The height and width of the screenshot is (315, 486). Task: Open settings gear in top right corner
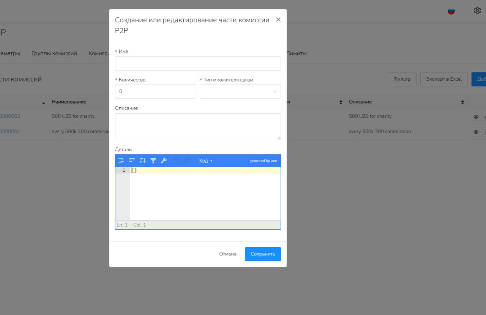coord(477,11)
